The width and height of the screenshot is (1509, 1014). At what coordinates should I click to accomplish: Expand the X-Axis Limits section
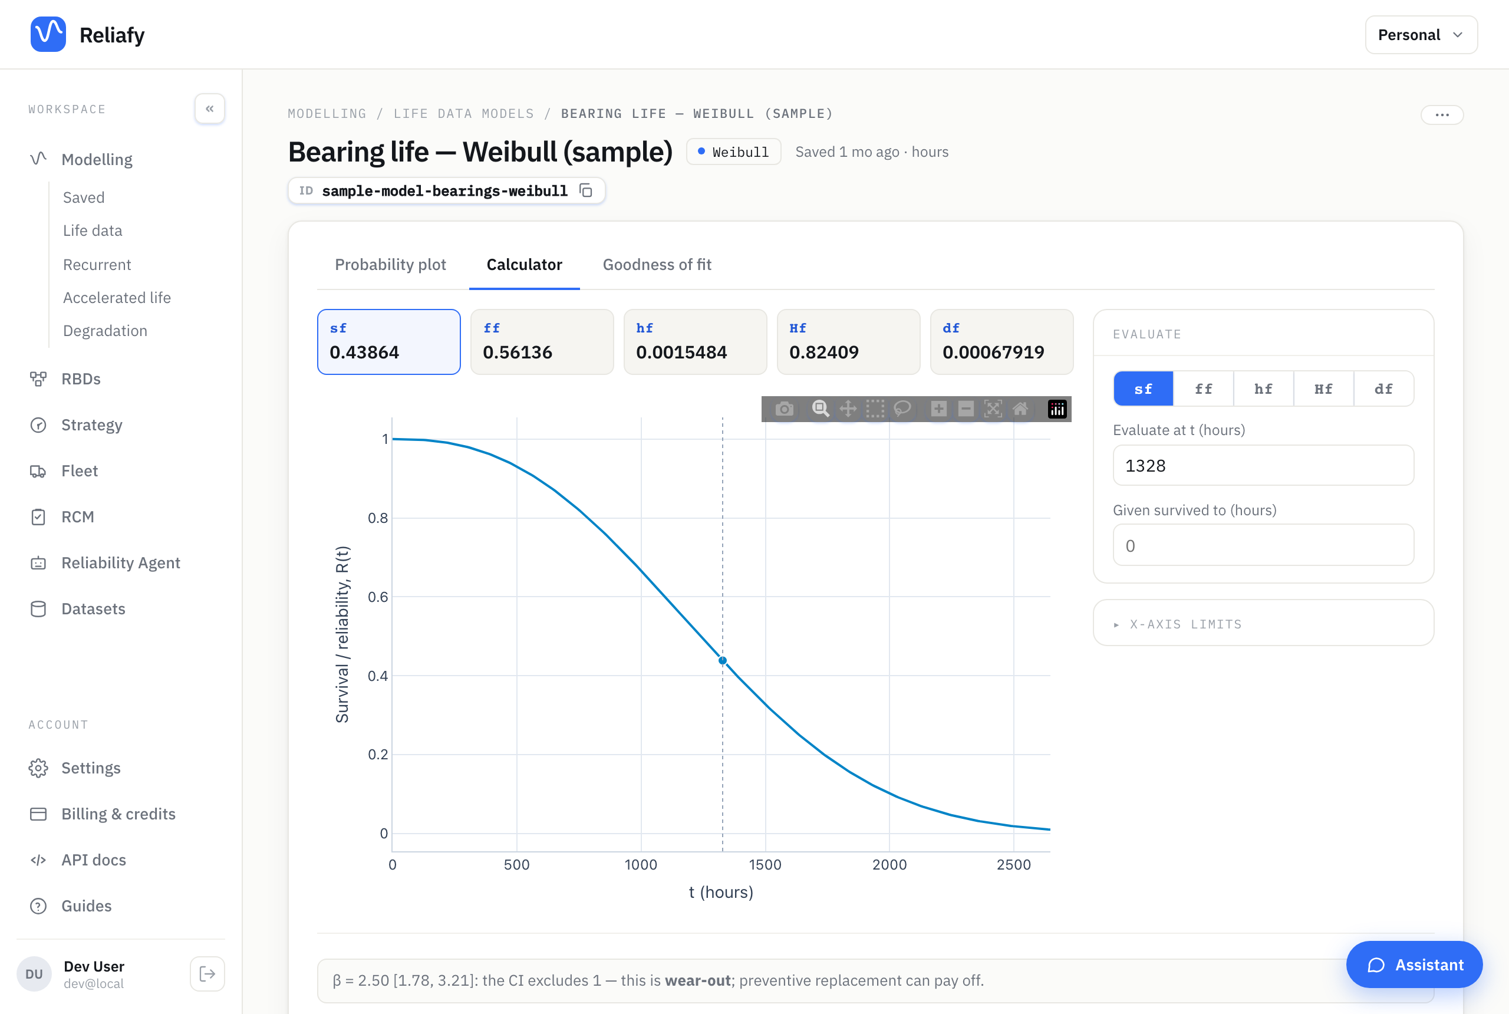tap(1263, 623)
